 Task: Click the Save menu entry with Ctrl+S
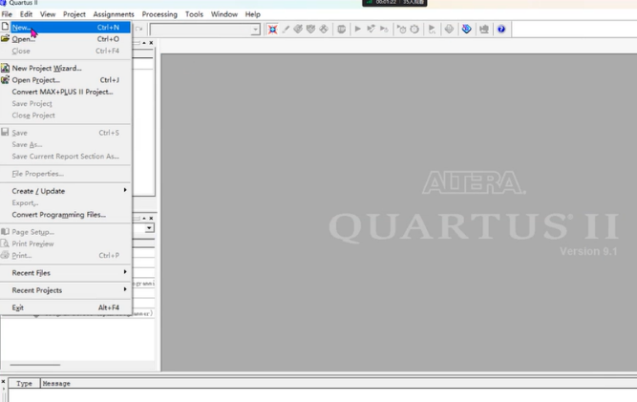(66, 133)
